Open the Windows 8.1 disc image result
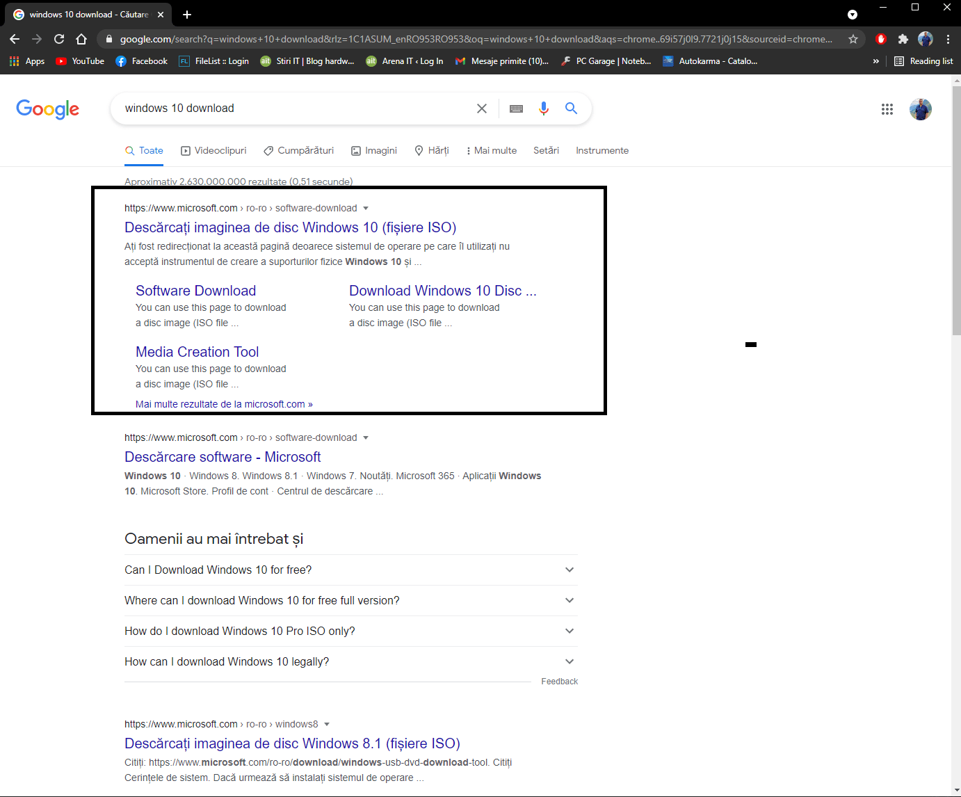Screen dimensions: 961x797 (292, 743)
